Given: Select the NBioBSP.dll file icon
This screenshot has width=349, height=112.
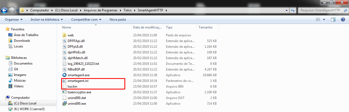Looking at the screenshot, I should (x=64, y=69).
